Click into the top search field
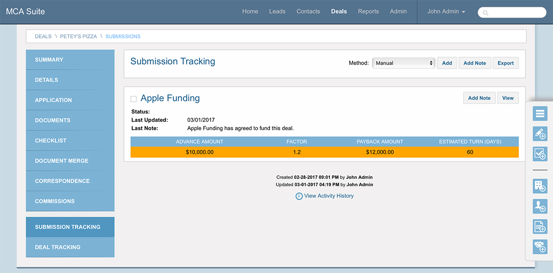The height and width of the screenshot is (273, 553). point(512,13)
